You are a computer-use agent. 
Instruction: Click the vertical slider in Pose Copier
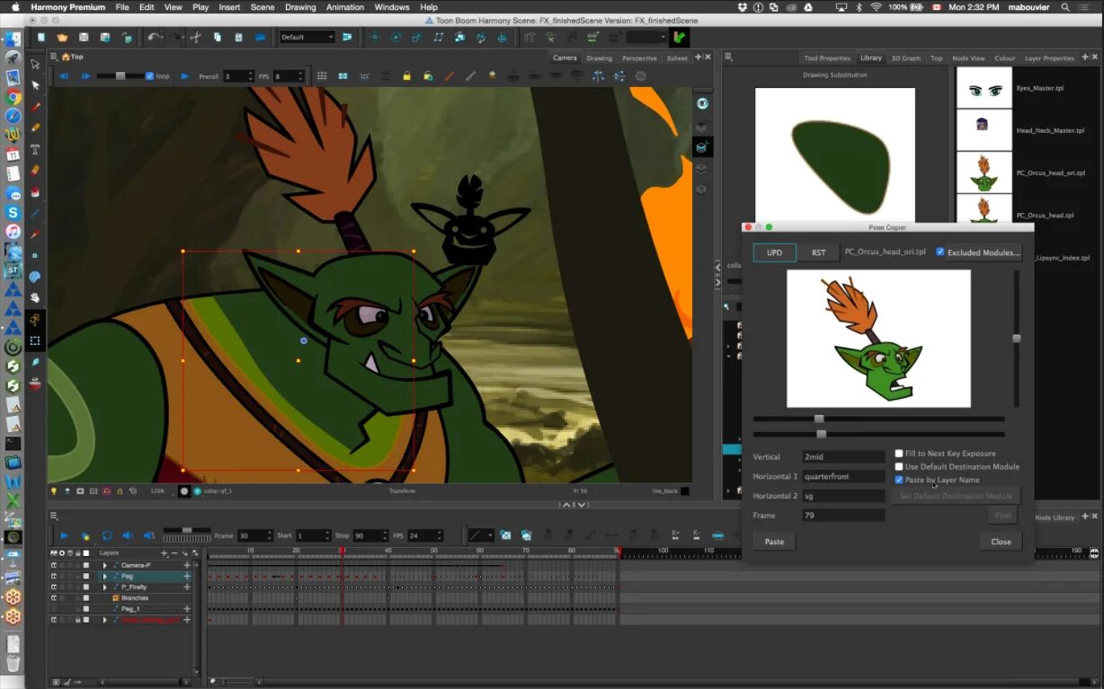1017,339
